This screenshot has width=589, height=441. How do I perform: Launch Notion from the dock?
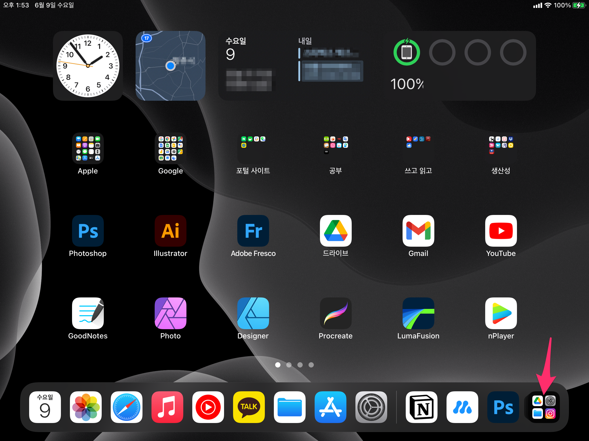pyautogui.click(x=421, y=407)
